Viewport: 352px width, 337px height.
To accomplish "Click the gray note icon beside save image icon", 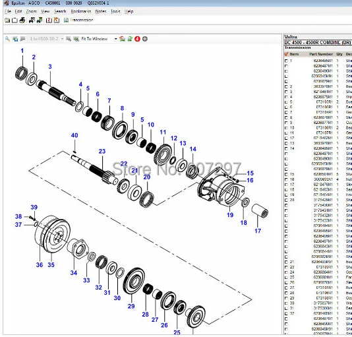I will click(x=22, y=39).
